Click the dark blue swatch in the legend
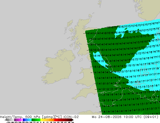Image resolution: width=160 pixels, height=123 pixels. click(x=24, y=120)
